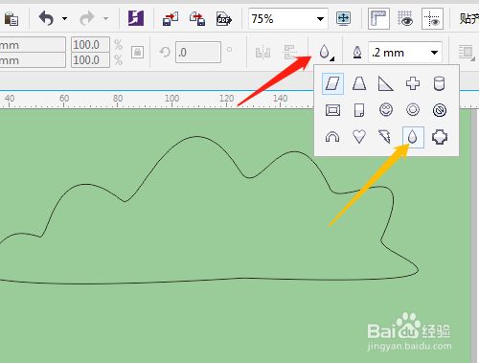Click the lower mm size field
479x363 pixels.
[x=33, y=60]
